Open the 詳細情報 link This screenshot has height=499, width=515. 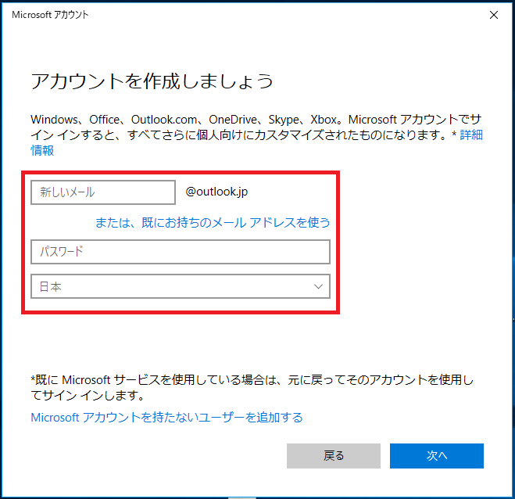(x=471, y=135)
